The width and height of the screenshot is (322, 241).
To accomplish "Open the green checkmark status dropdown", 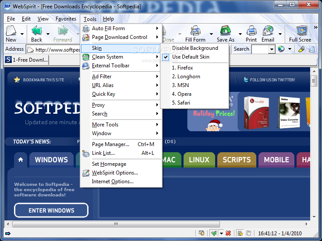I will point(221,233).
